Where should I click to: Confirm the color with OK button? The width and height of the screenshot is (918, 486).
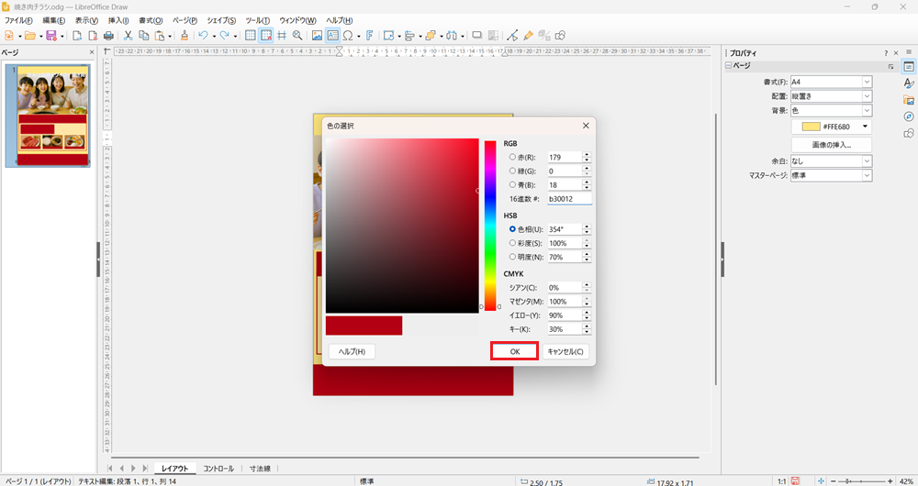click(515, 351)
